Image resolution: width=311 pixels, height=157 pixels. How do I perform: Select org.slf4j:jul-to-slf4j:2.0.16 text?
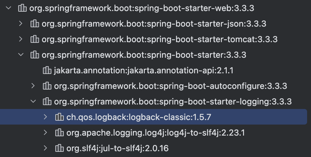[x=117, y=148]
